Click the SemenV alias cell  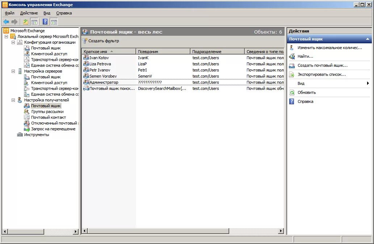point(145,76)
